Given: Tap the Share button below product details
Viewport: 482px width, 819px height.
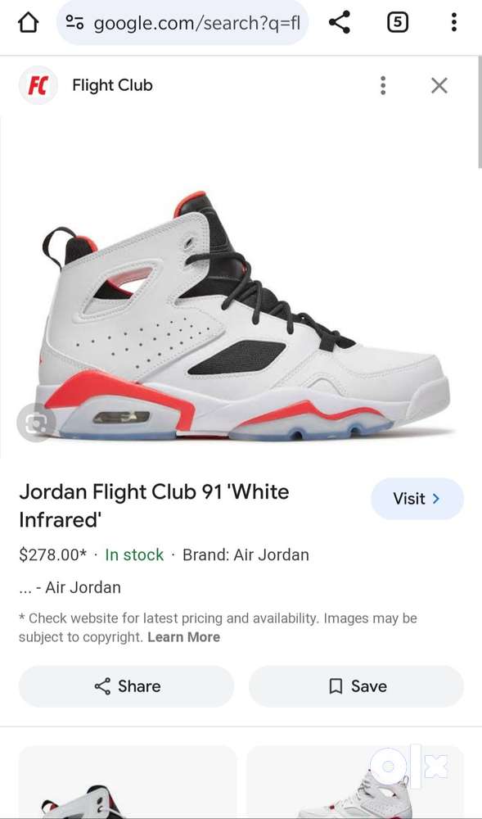Looking at the screenshot, I should pyautogui.click(x=126, y=686).
